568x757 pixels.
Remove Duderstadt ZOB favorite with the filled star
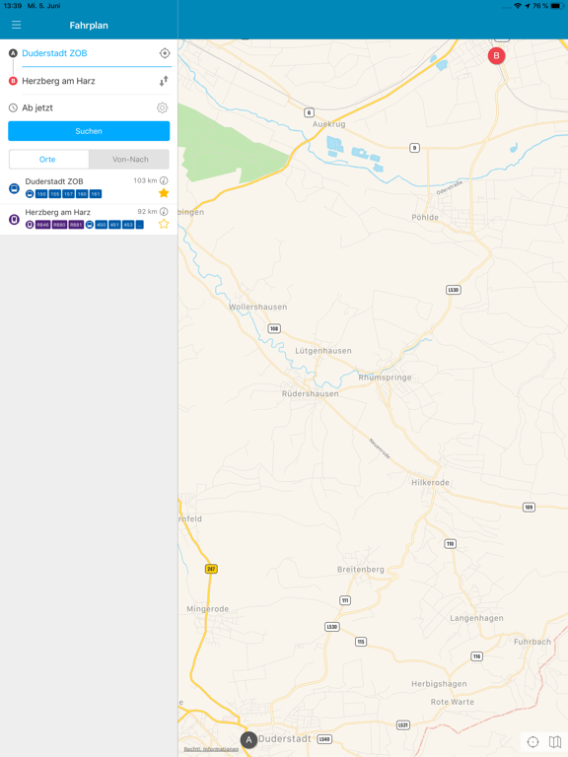(164, 193)
